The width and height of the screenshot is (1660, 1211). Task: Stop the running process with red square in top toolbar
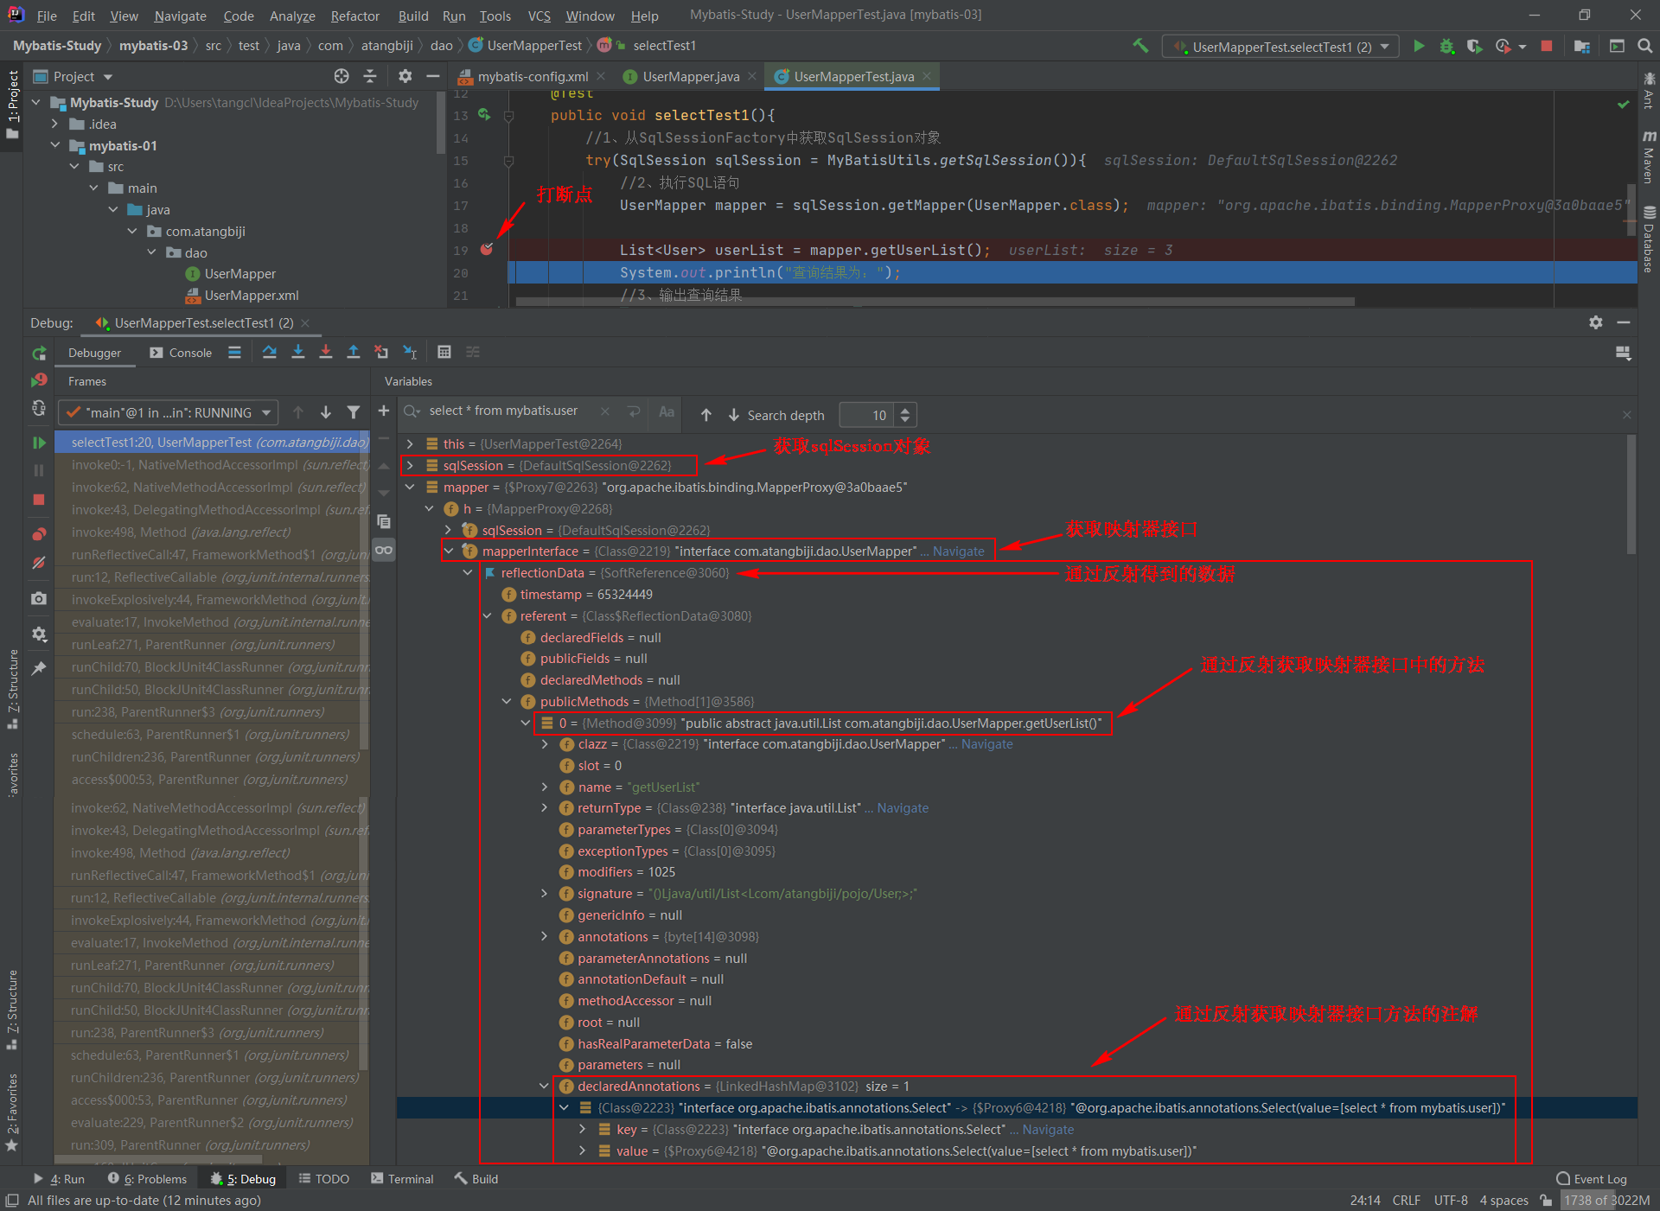[x=1547, y=46]
